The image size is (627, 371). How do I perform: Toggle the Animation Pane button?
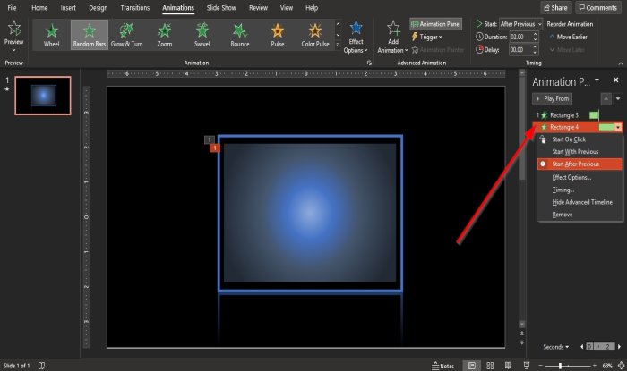(435, 24)
